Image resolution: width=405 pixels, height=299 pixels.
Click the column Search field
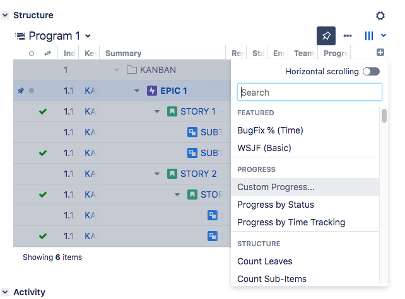coord(309,93)
